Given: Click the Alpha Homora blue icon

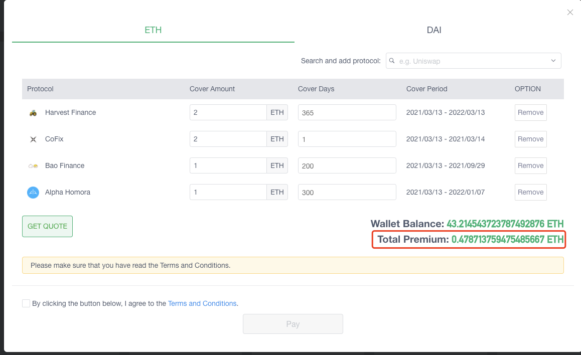Looking at the screenshot, I should pyautogui.click(x=33, y=192).
